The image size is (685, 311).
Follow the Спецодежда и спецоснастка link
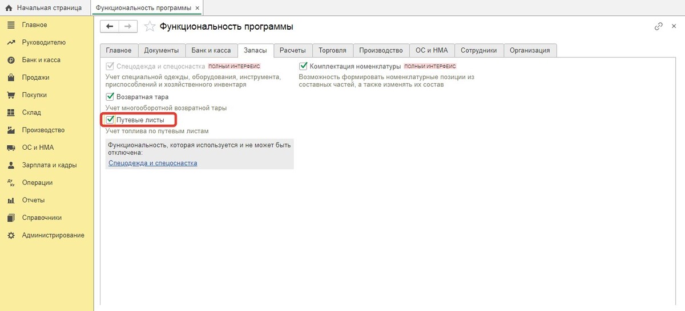click(x=152, y=163)
